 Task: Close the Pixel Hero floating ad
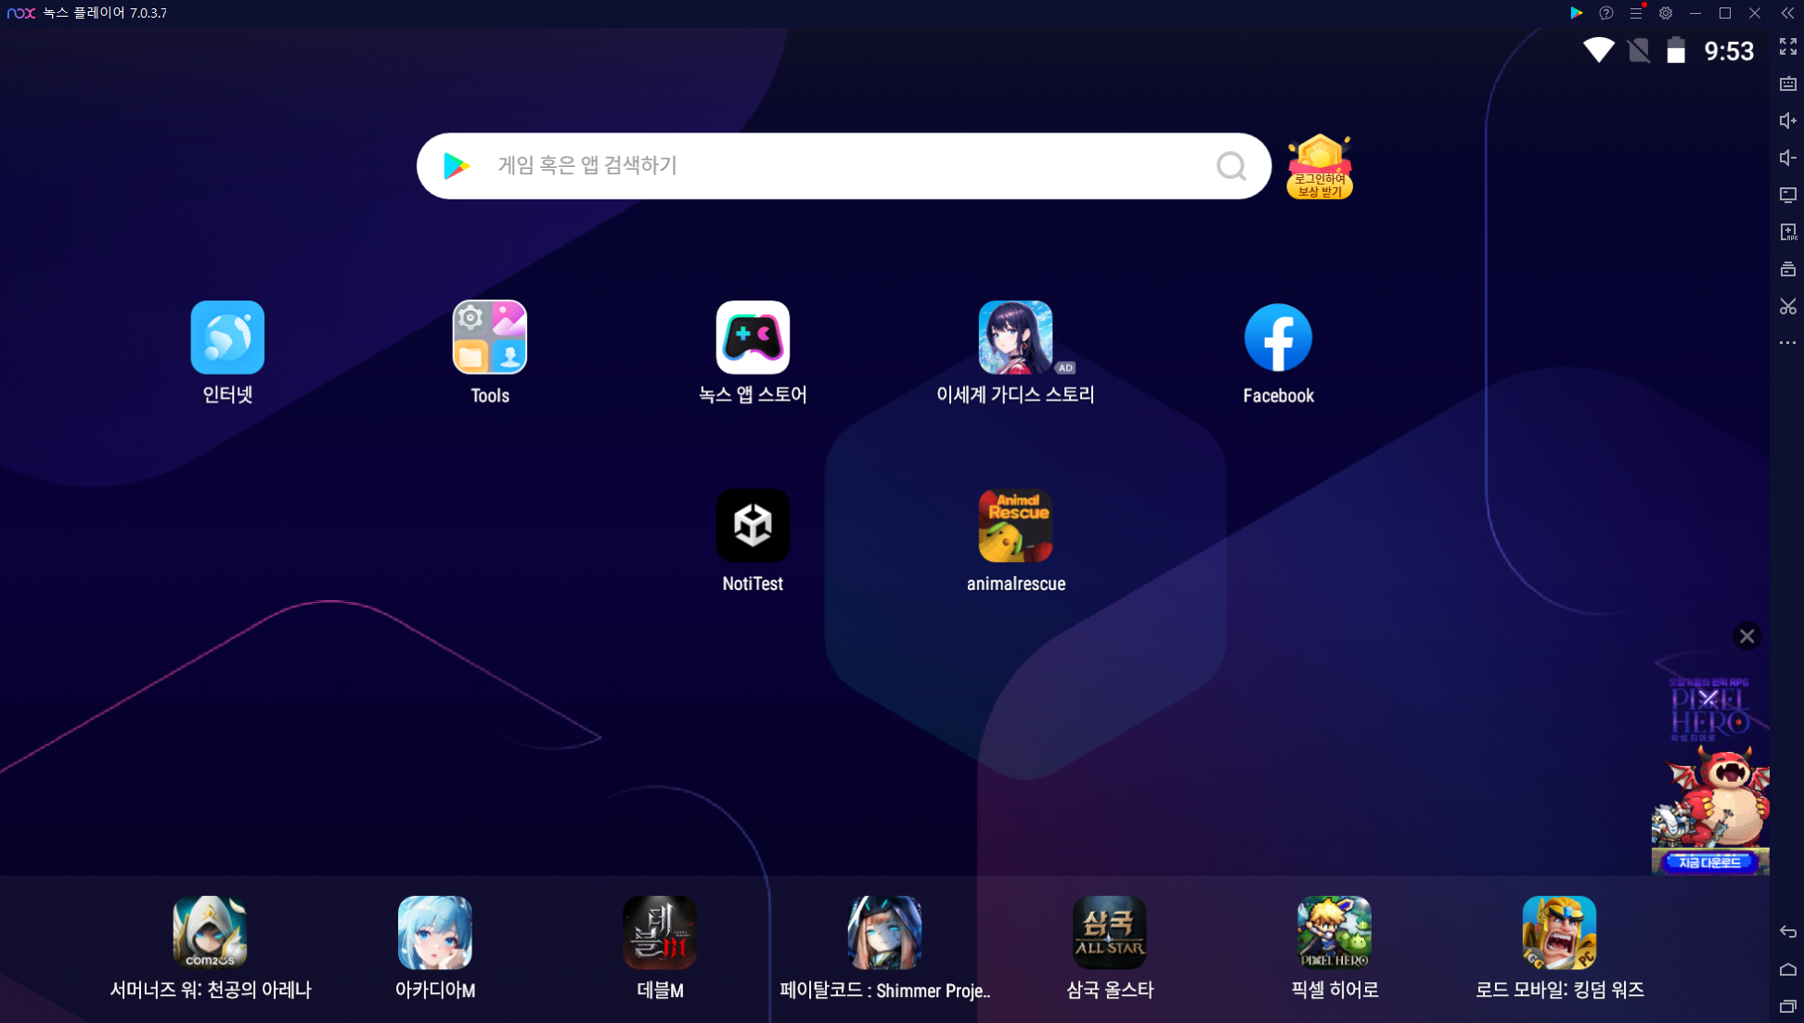coord(1746,636)
